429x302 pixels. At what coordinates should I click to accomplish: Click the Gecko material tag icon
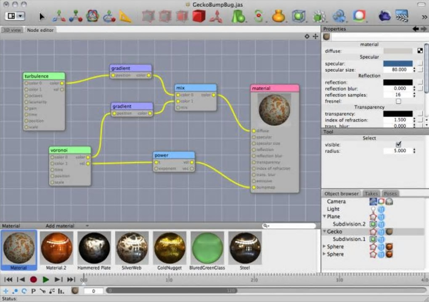389,232
